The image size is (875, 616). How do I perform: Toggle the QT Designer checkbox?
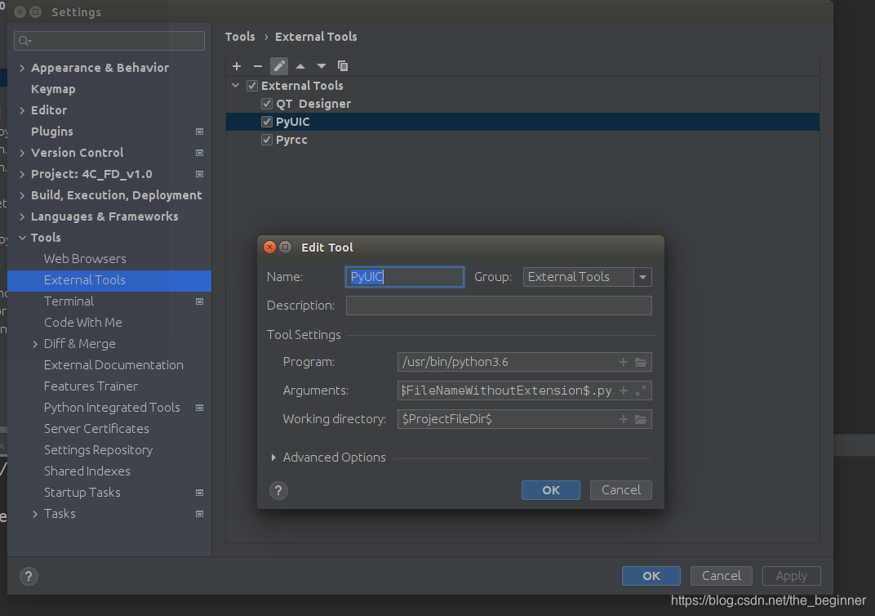[x=267, y=104]
